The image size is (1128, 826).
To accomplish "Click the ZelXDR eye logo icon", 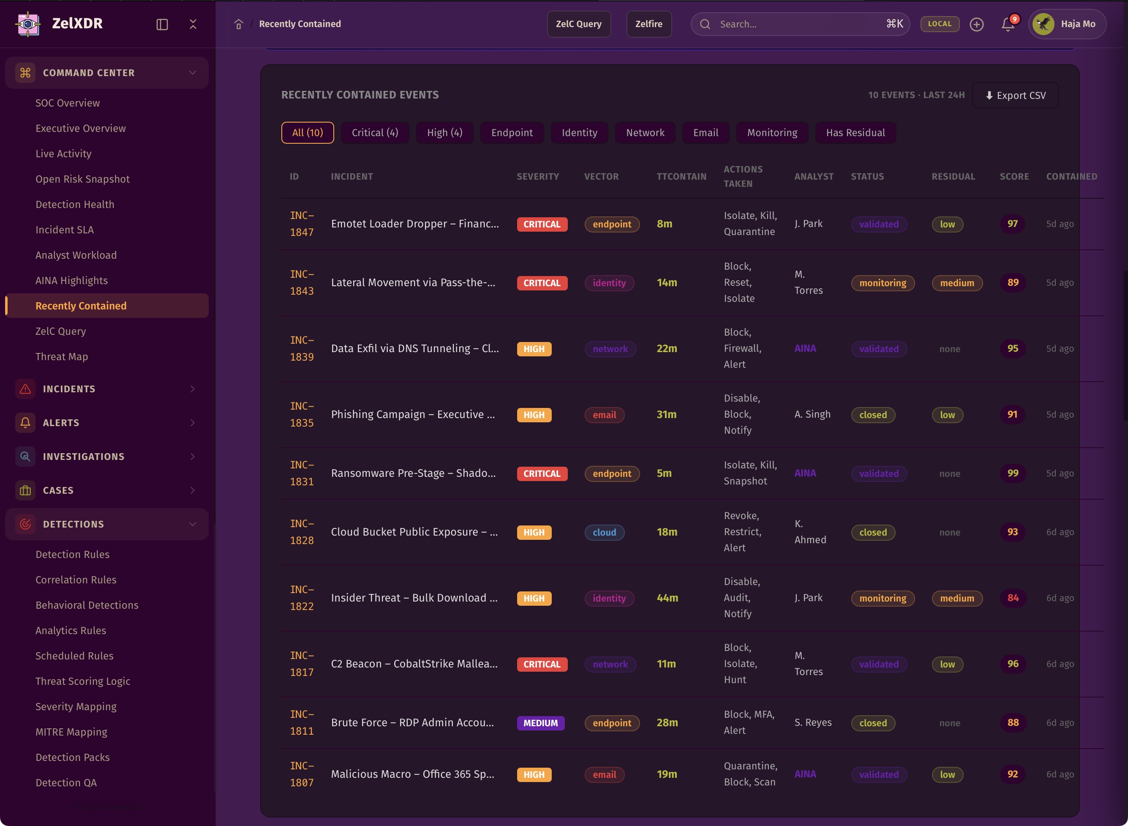I will [28, 24].
